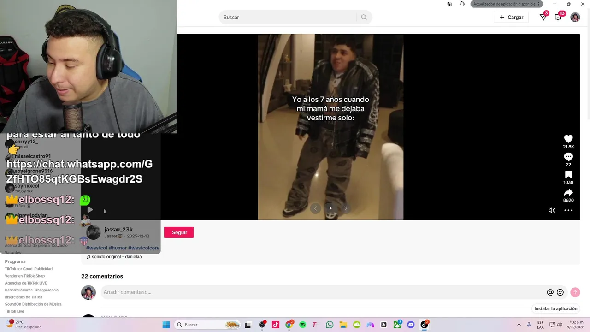Image resolution: width=590 pixels, height=332 pixels.
Task: Open the Inserciones de TikTok link
Action: coord(24,297)
